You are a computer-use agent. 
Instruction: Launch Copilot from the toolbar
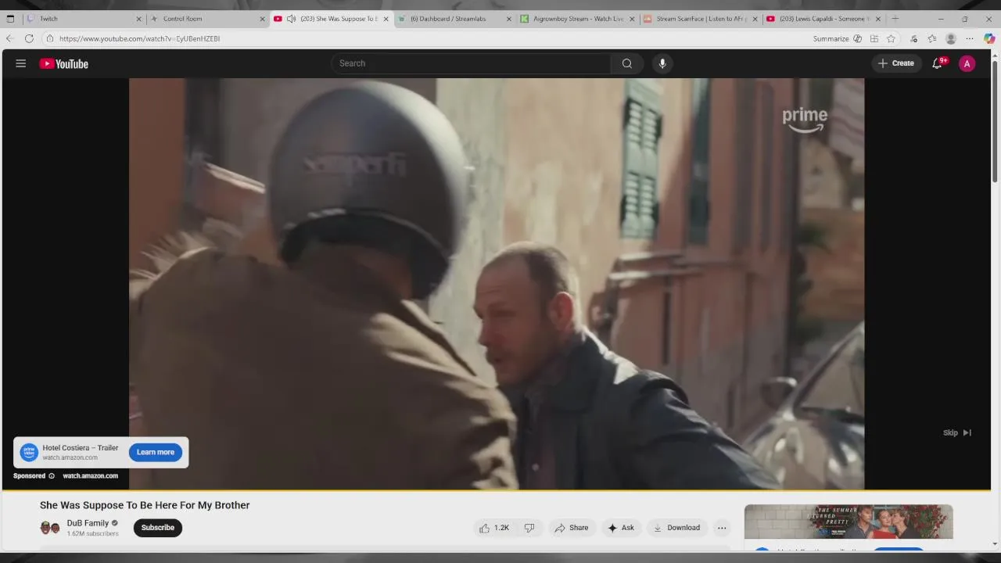point(989,38)
